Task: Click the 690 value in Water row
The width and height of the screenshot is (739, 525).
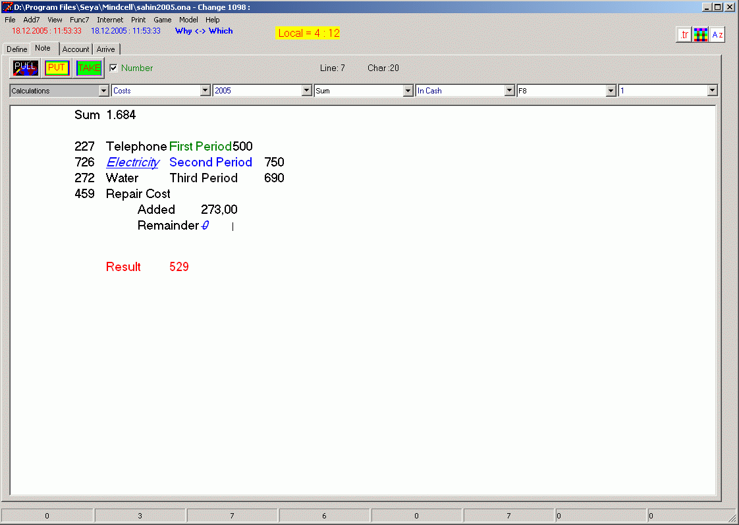Action: click(274, 178)
